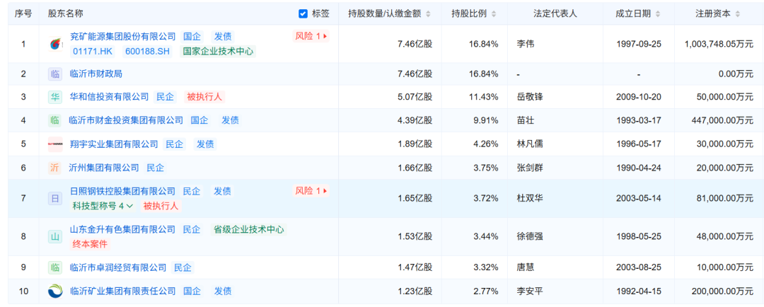This screenshot has width=764, height=307.
Task: Click the 临 avatar for 临沂市财金投资集团
Action: coord(55,120)
